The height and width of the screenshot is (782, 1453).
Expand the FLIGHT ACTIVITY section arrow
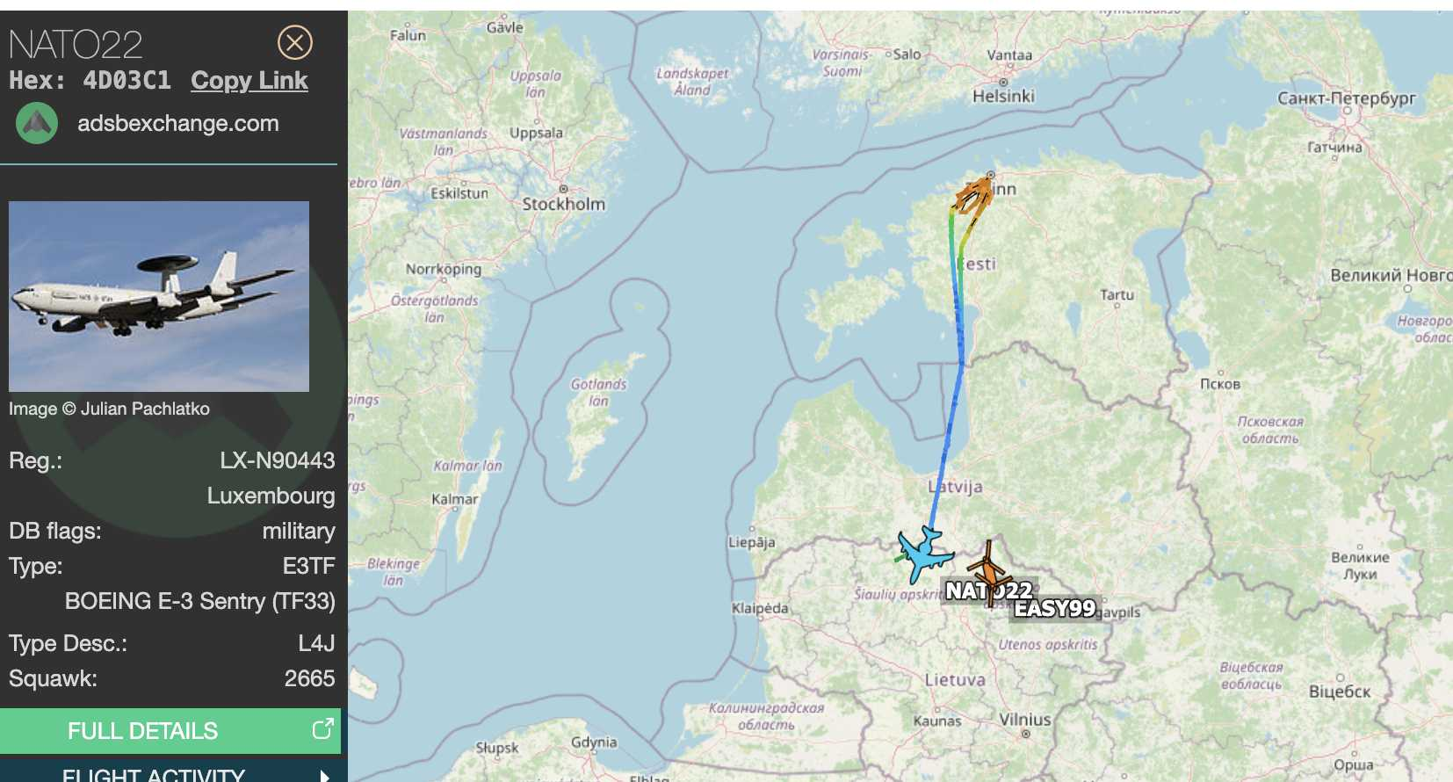point(325,776)
